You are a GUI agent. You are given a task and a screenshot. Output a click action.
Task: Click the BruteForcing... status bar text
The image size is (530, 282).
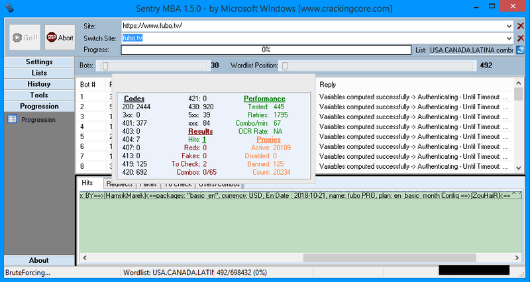click(28, 272)
